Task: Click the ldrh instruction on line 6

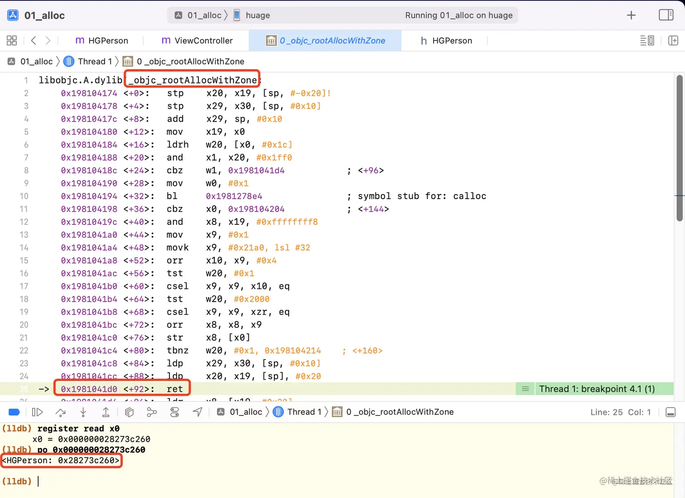Action: [x=178, y=145]
